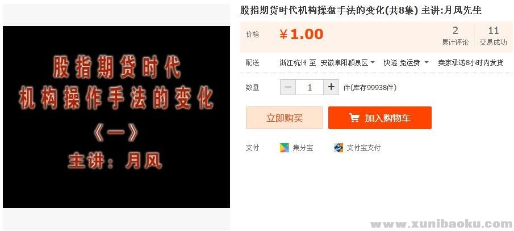Click the 支付宝支付 icon
This screenshot has height=231, width=514.
[339, 148]
